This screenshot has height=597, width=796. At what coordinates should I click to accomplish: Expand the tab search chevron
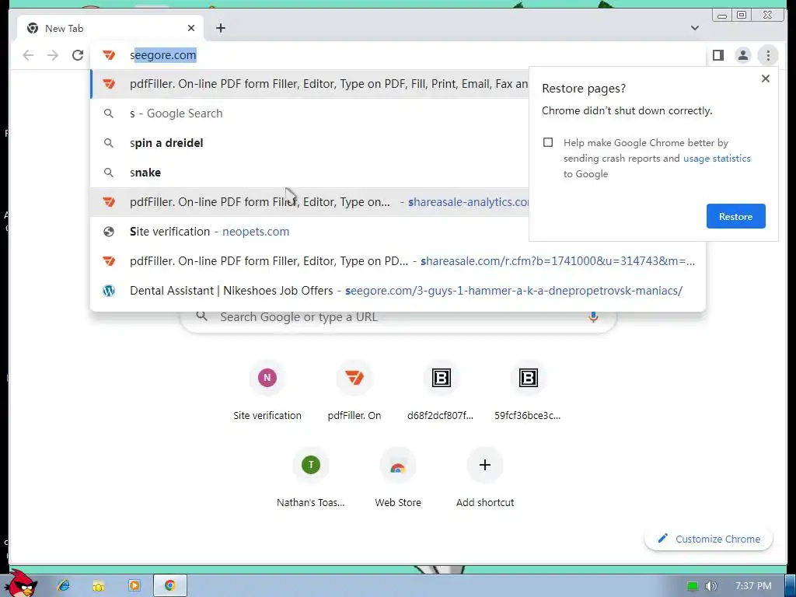pyautogui.click(x=694, y=28)
